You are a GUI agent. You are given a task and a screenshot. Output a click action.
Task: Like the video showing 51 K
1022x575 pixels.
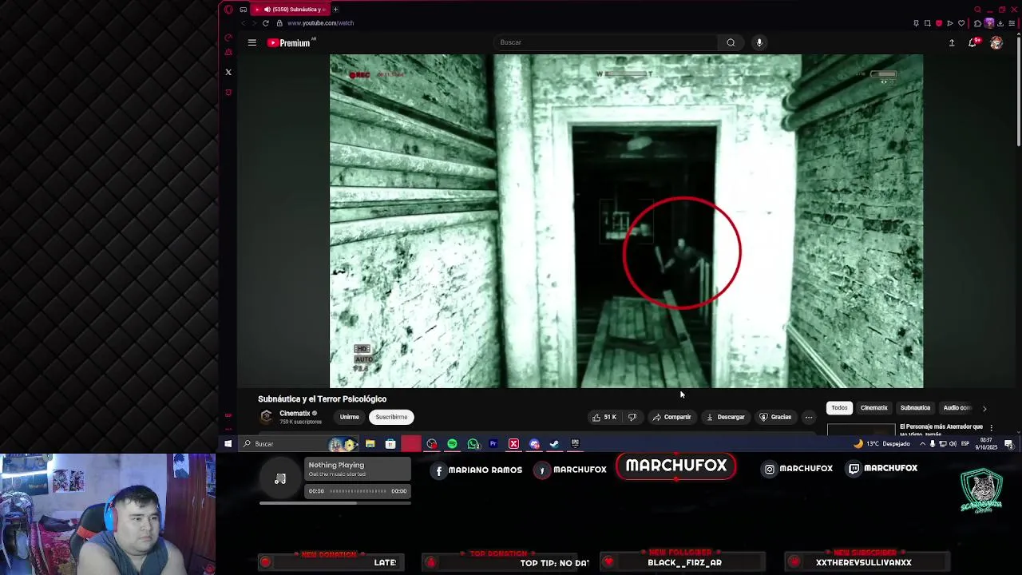point(604,417)
